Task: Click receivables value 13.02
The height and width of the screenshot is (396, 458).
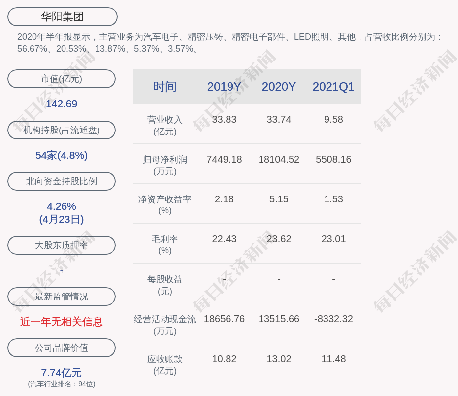Action: 279,359
